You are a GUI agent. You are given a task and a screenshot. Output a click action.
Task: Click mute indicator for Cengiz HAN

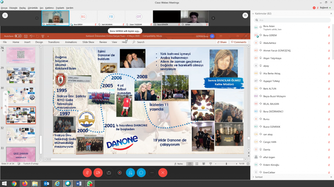(x=329, y=142)
